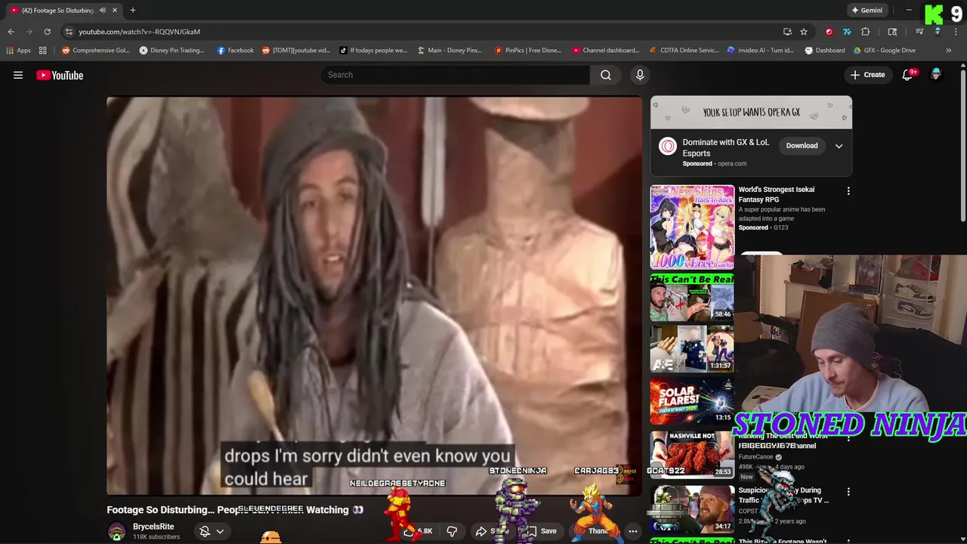Click the Download button in Opera ad
The width and height of the screenshot is (967, 544).
(802, 146)
